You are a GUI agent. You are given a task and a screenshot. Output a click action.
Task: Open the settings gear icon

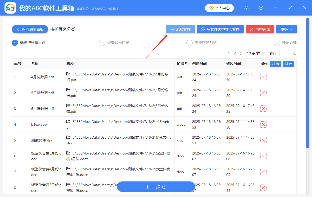[x=246, y=8]
